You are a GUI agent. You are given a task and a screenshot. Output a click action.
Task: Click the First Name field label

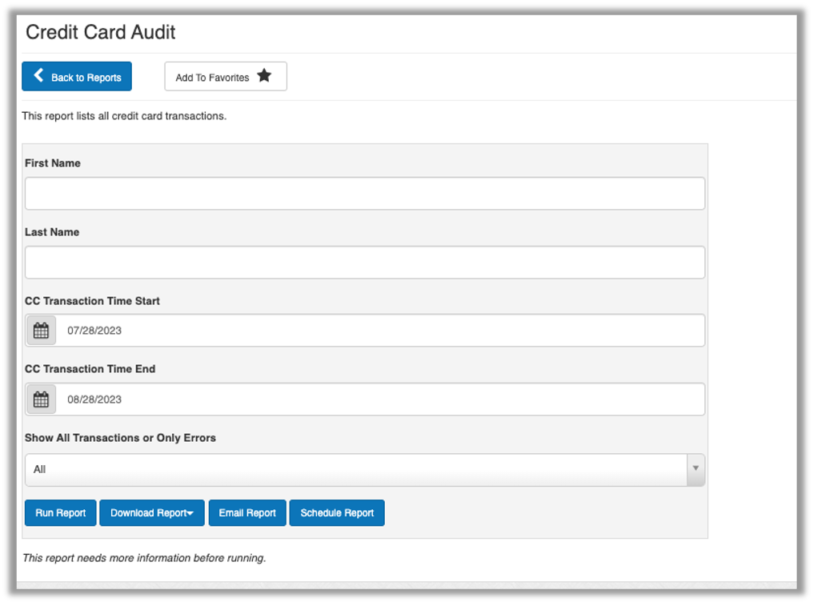pos(53,163)
